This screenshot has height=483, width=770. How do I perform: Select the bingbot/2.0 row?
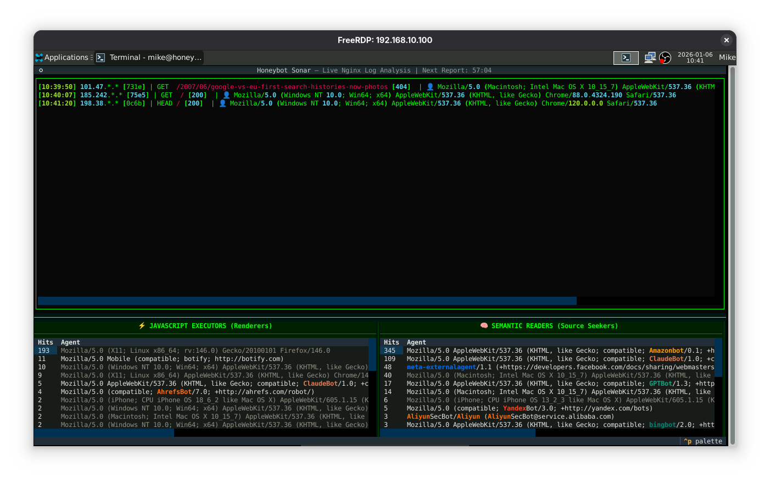coord(548,425)
